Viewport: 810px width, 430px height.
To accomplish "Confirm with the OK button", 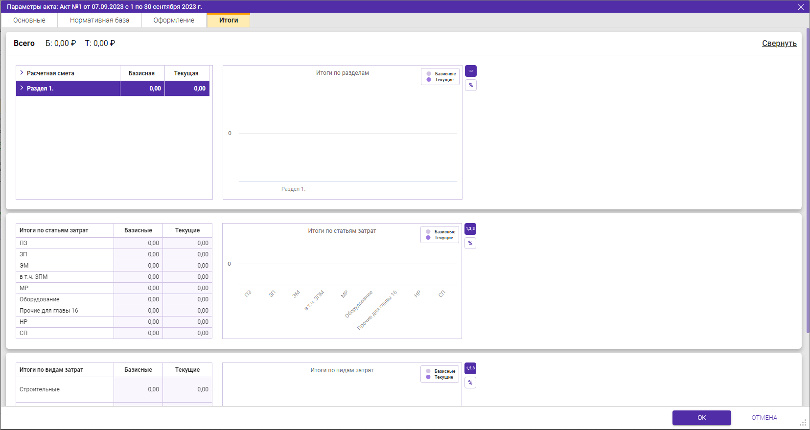I will [x=701, y=418].
